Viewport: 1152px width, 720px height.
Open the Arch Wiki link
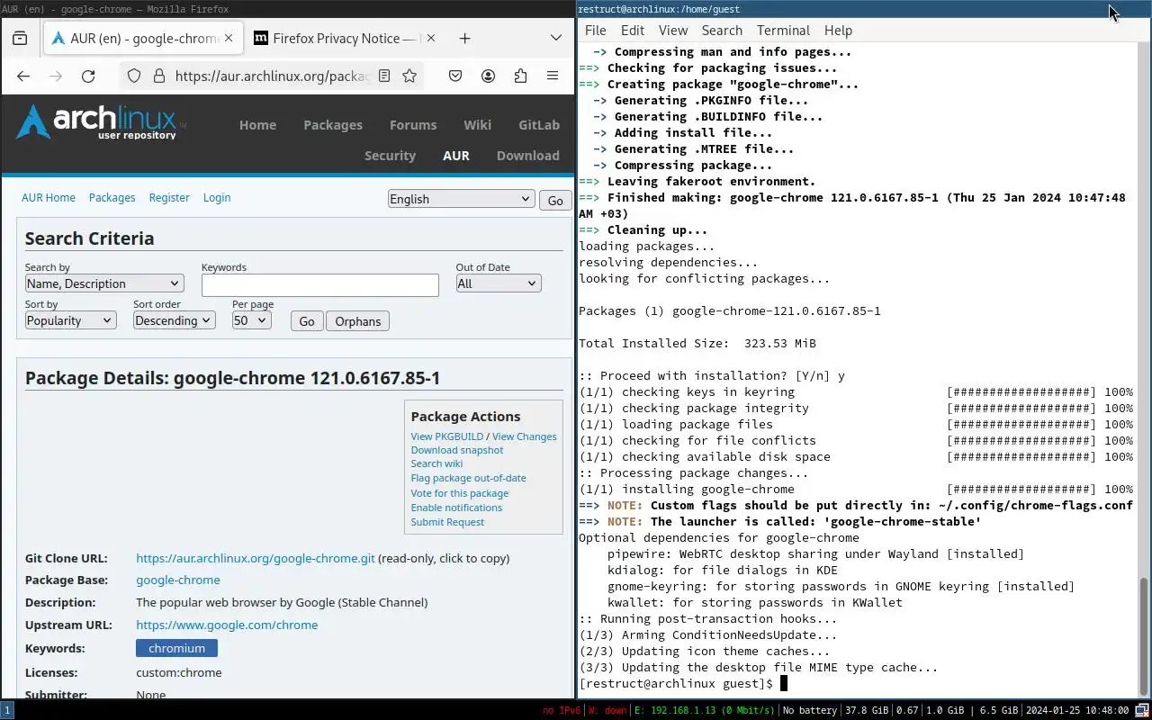click(x=477, y=125)
